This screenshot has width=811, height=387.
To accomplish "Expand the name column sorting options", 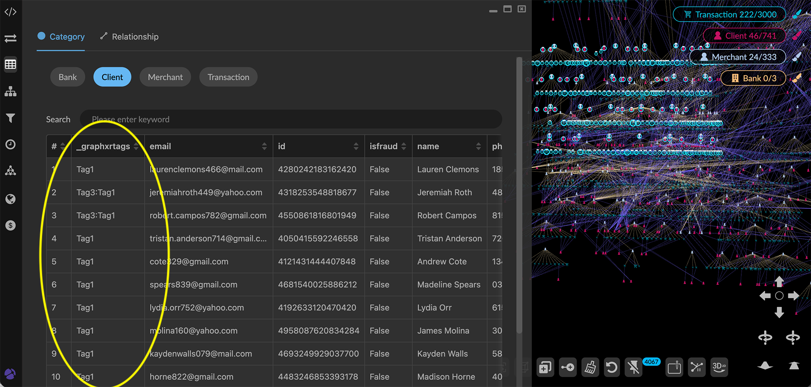I will [x=479, y=146].
